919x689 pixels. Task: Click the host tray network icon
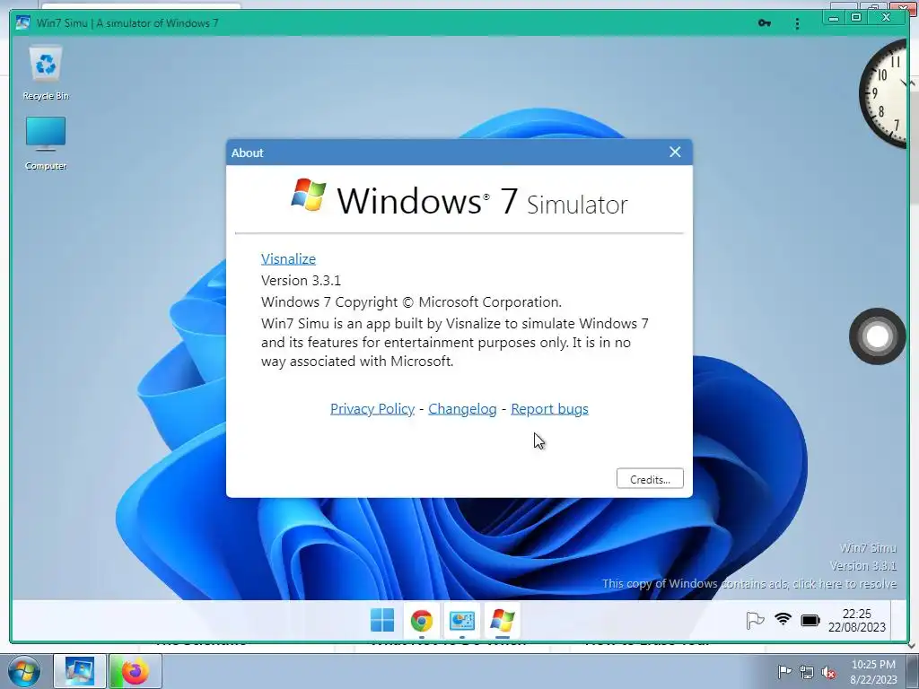point(807,673)
